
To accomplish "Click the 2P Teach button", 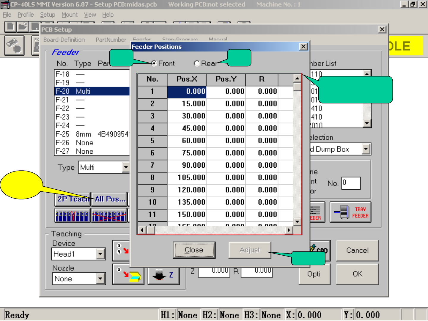I will 73,199.
